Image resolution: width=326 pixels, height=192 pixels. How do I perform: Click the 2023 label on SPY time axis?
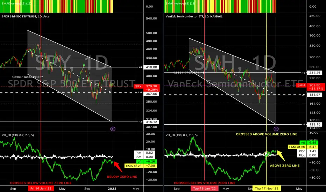tap(112, 189)
